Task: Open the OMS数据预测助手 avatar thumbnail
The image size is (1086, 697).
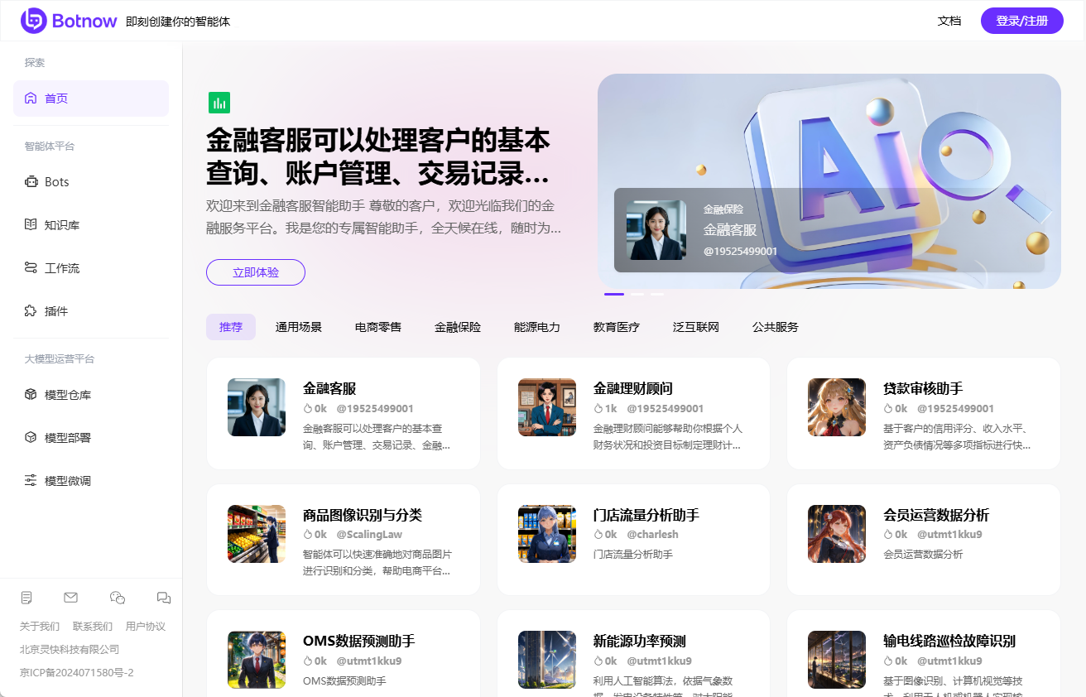Action: click(x=257, y=660)
